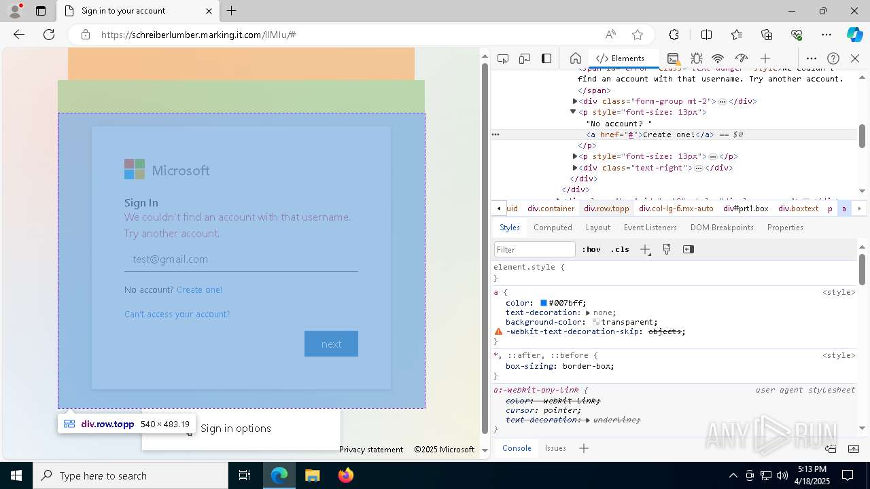This screenshot has height=489, width=870.
Task: Open DevTools help question mark icon
Action: [x=833, y=58]
